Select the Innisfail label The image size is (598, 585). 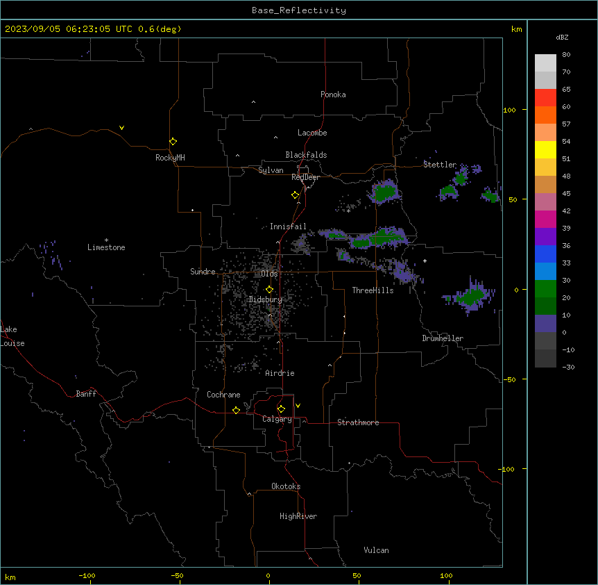288,226
